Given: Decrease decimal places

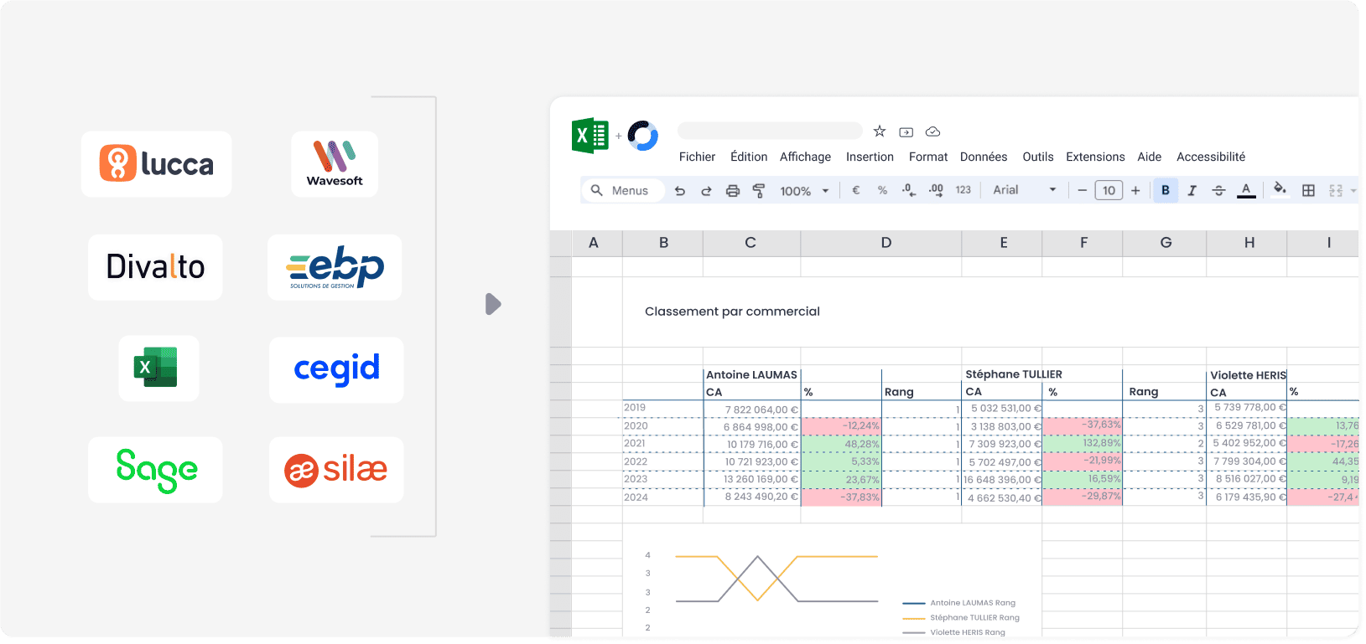Looking at the screenshot, I should [x=909, y=191].
